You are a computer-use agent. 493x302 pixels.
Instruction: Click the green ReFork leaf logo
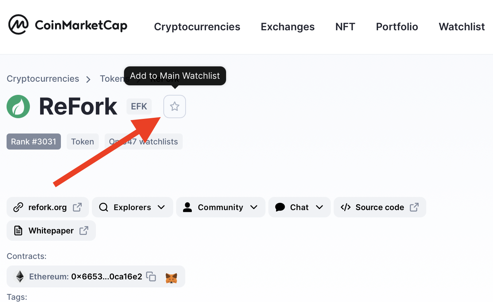18,107
